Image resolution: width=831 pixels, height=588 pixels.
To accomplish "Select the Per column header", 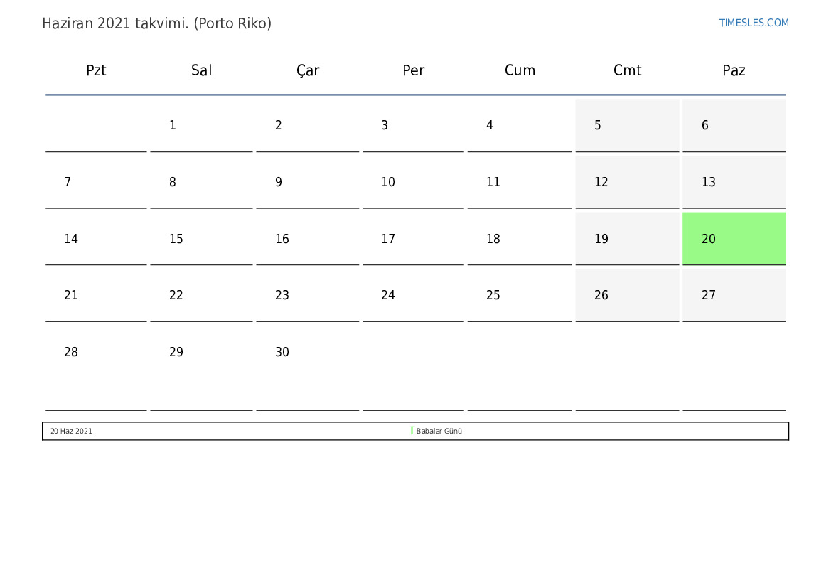I will point(414,70).
